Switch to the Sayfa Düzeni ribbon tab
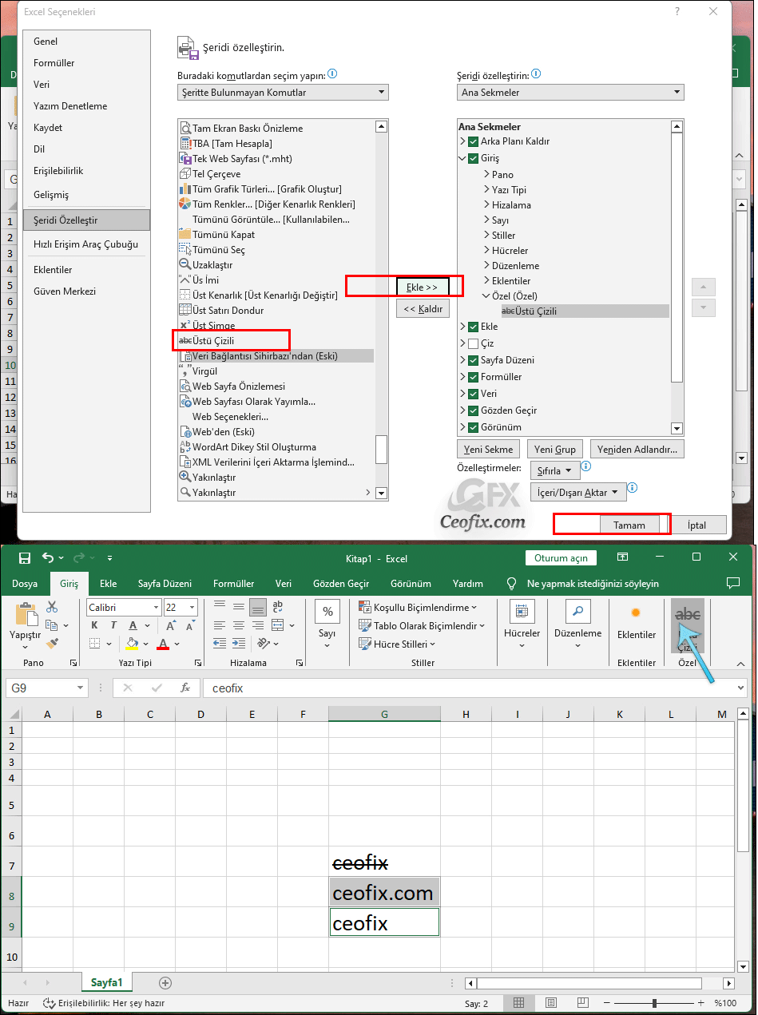The height and width of the screenshot is (1015, 758). [x=165, y=584]
